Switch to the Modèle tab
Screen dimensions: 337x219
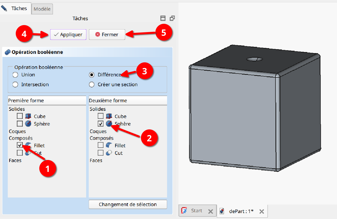click(42, 9)
